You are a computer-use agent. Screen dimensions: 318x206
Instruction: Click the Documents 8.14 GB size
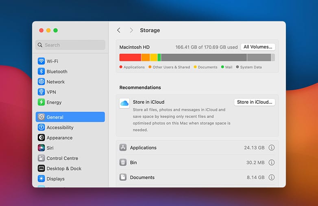[x=255, y=177]
